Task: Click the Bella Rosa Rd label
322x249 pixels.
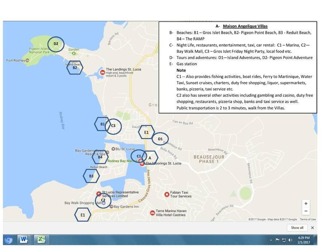Action: click(x=169, y=153)
